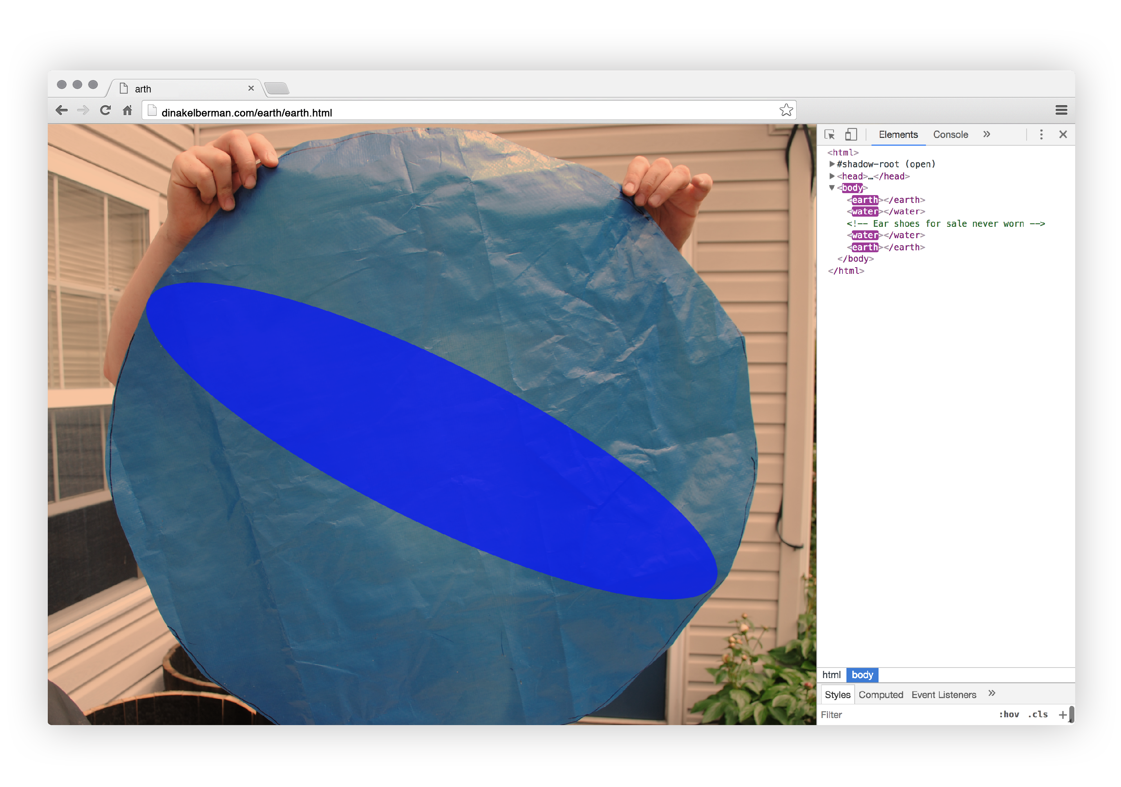Toggle the device toolbar icon
Viewport: 1121px width, 787px height.
(x=851, y=135)
